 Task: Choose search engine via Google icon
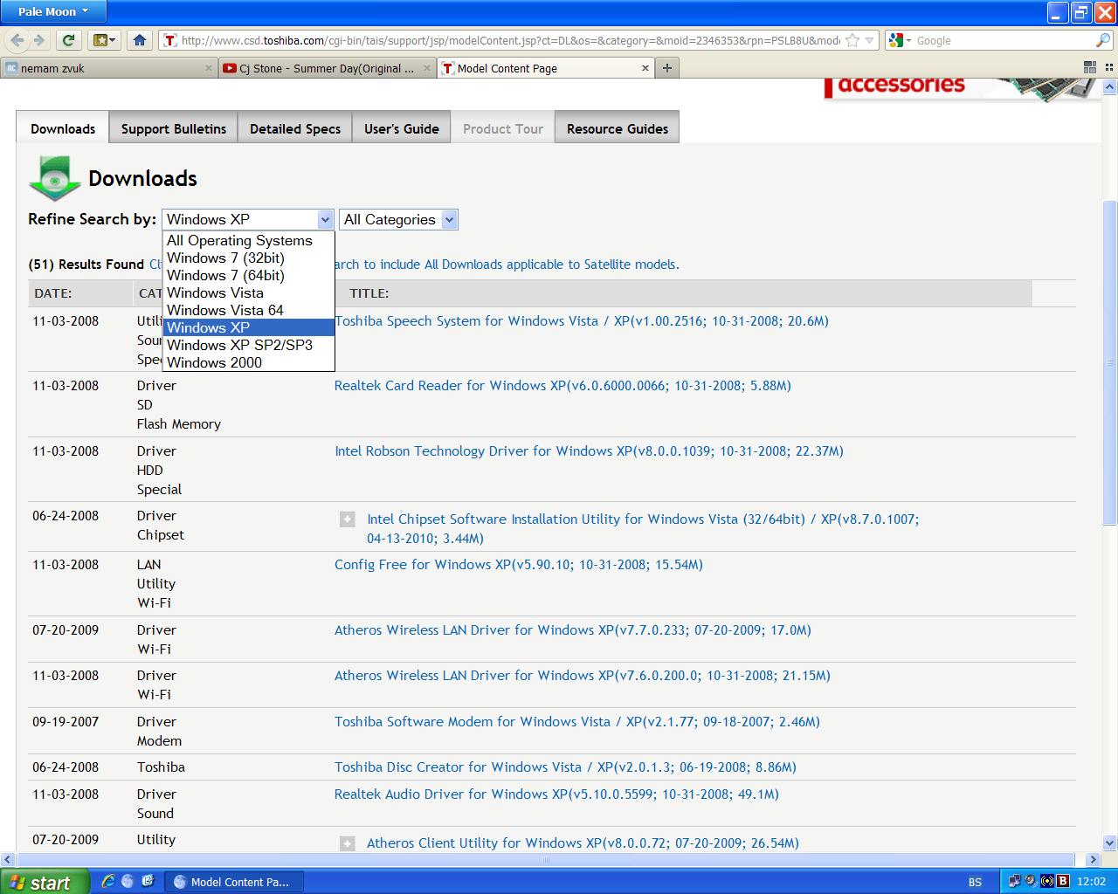pos(899,40)
